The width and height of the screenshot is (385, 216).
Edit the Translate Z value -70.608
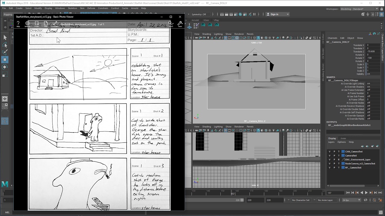373,52
